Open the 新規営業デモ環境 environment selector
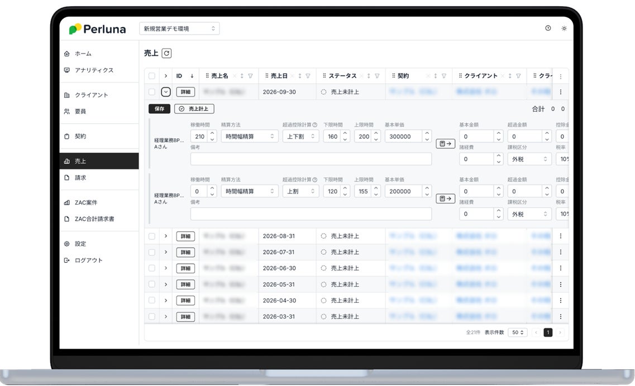The height and width of the screenshot is (386, 635). click(x=179, y=29)
